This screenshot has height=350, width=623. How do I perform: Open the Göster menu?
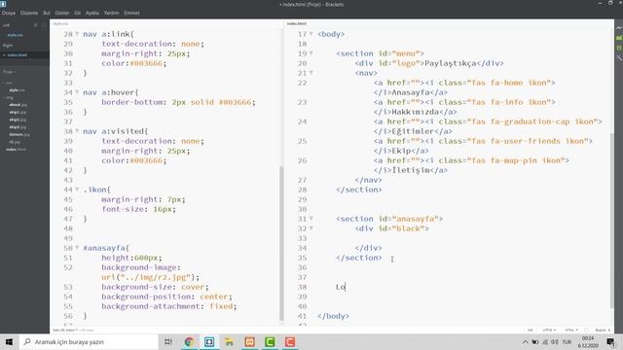click(62, 13)
